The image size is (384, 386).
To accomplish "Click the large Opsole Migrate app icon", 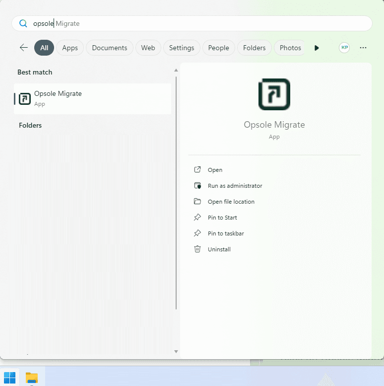I will coord(274,94).
